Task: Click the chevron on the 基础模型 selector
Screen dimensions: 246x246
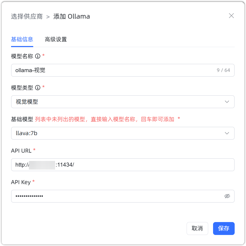Action: 227,133
